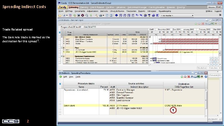The image size is (224, 126).
Task: Click the search magnifier toolbar icon
Action: pos(87,16)
